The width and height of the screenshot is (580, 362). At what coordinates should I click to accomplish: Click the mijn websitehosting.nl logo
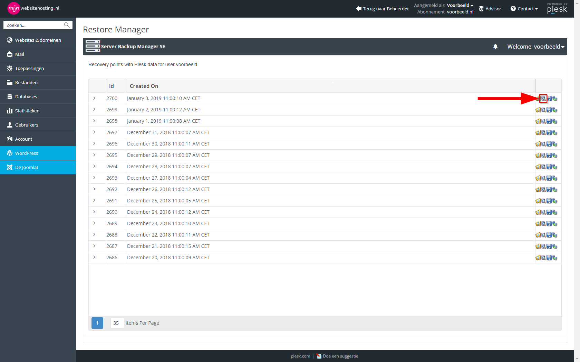tap(33, 8)
